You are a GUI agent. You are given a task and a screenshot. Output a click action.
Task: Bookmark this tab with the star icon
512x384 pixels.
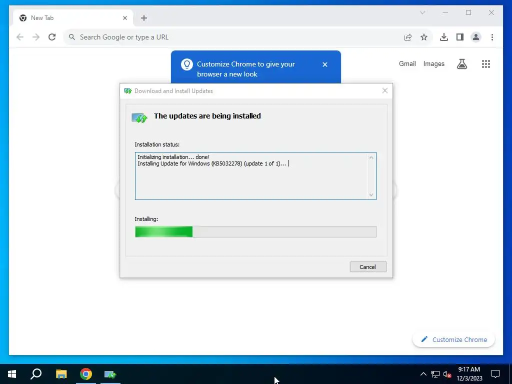(424, 37)
